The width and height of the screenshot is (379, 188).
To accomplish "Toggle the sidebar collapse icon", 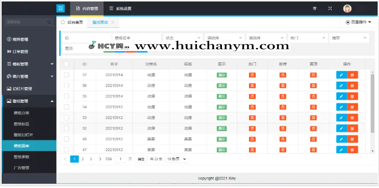I will point(60,8).
